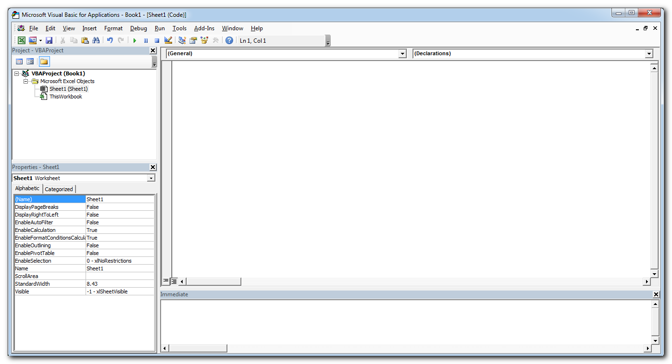This screenshot has width=672, height=364.
Task: Click the Copy icon in the toolbar
Action: coord(74,41)
